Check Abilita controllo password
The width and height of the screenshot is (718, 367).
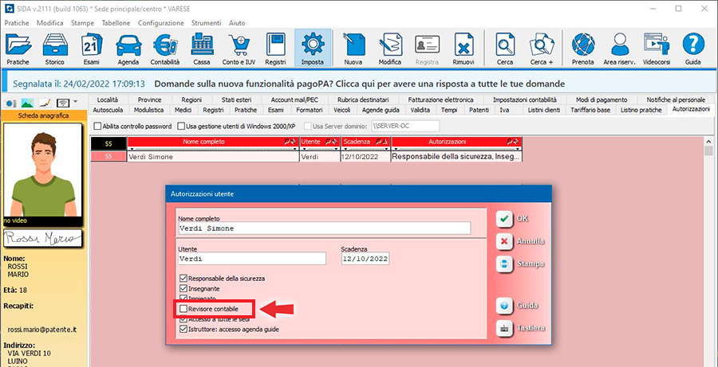pyautogui.click(x=97, y=126)
